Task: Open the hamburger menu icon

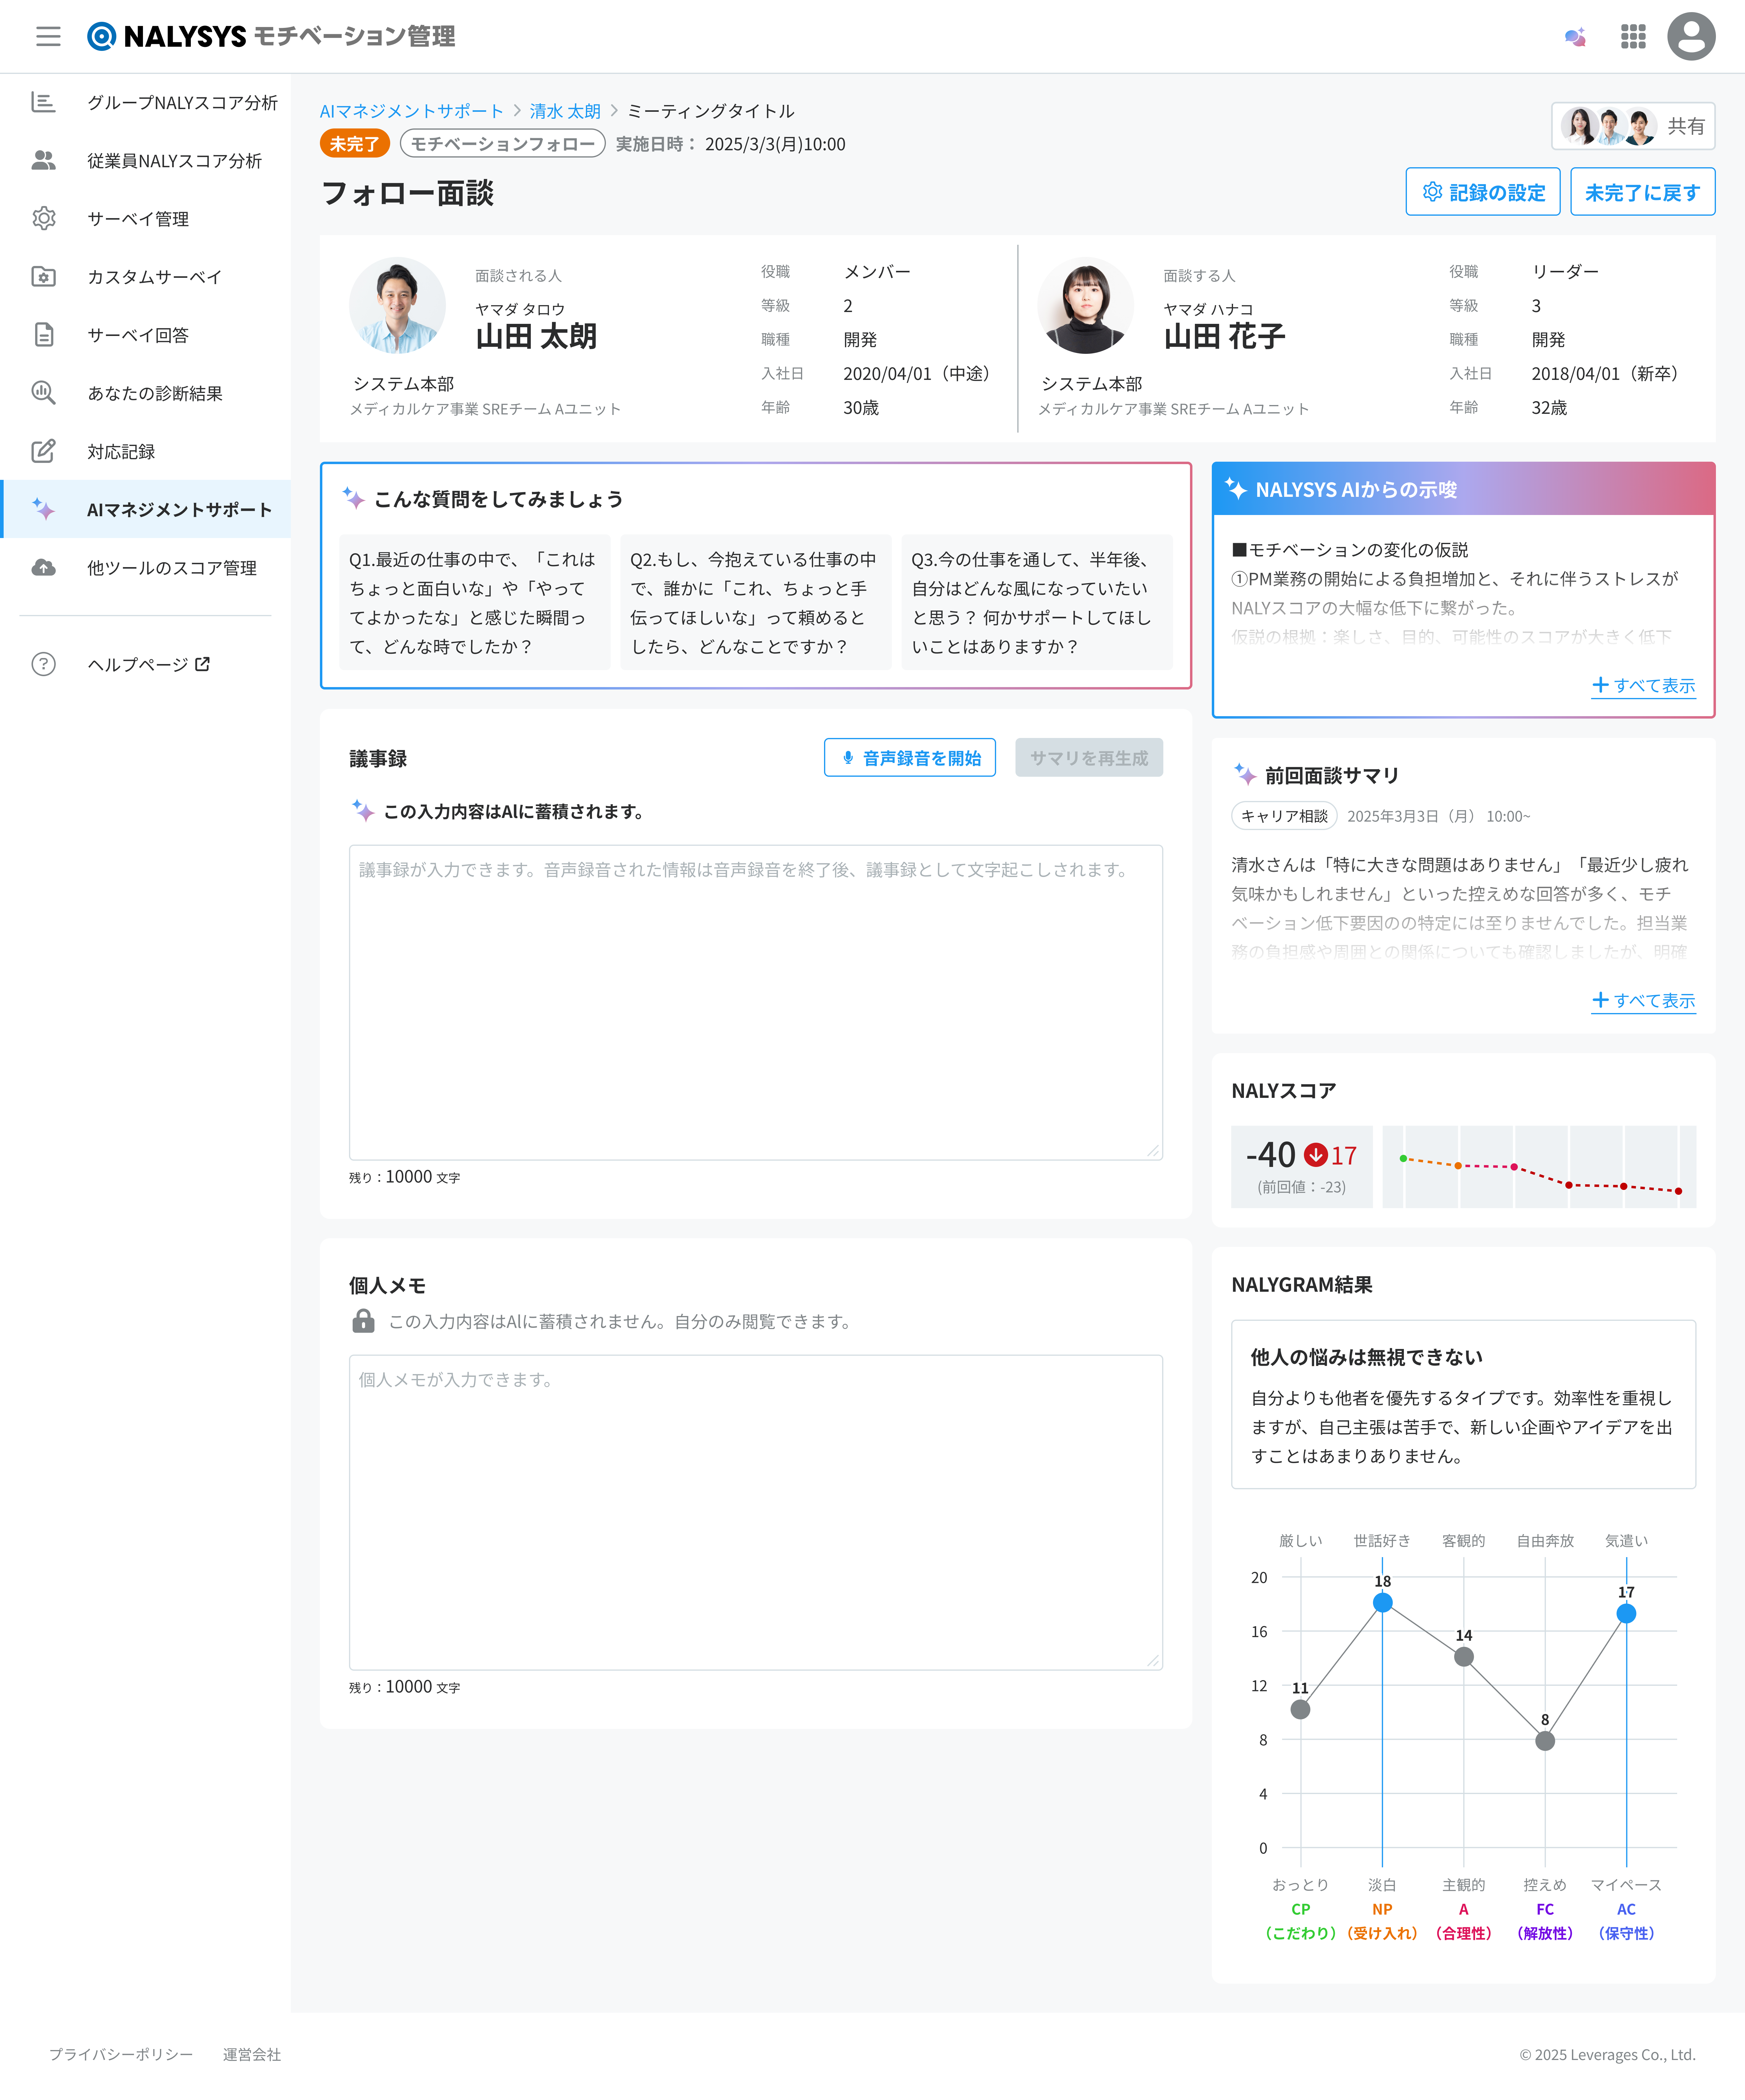Action: click(48, 37)
